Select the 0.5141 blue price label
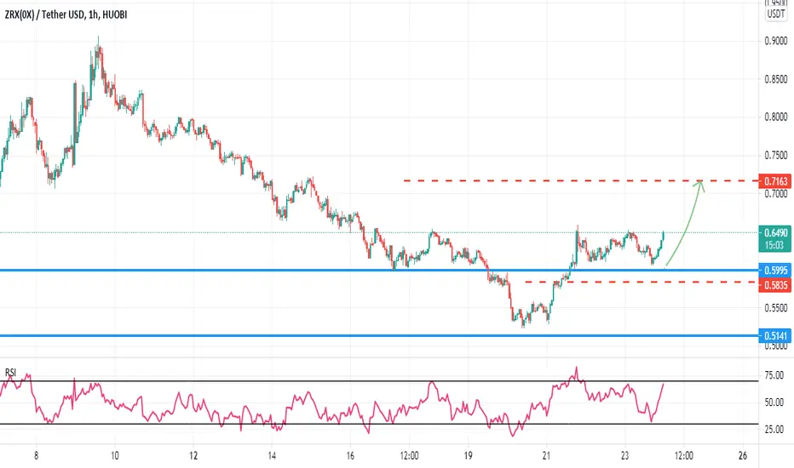Viewport: 794px width, 468px height. click(x=775, y=335)
